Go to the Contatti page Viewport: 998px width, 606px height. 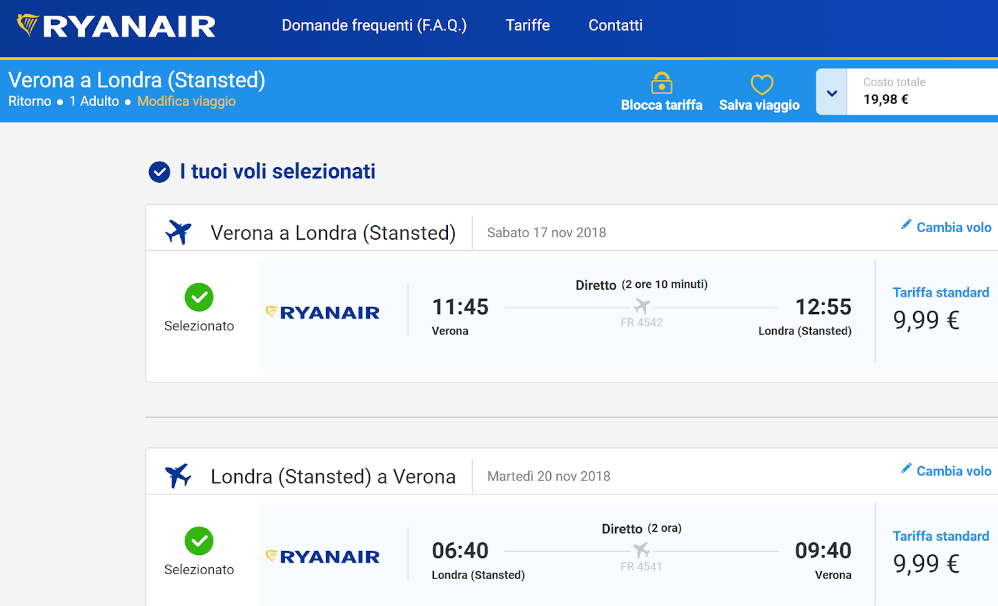[x=616, y=25]
